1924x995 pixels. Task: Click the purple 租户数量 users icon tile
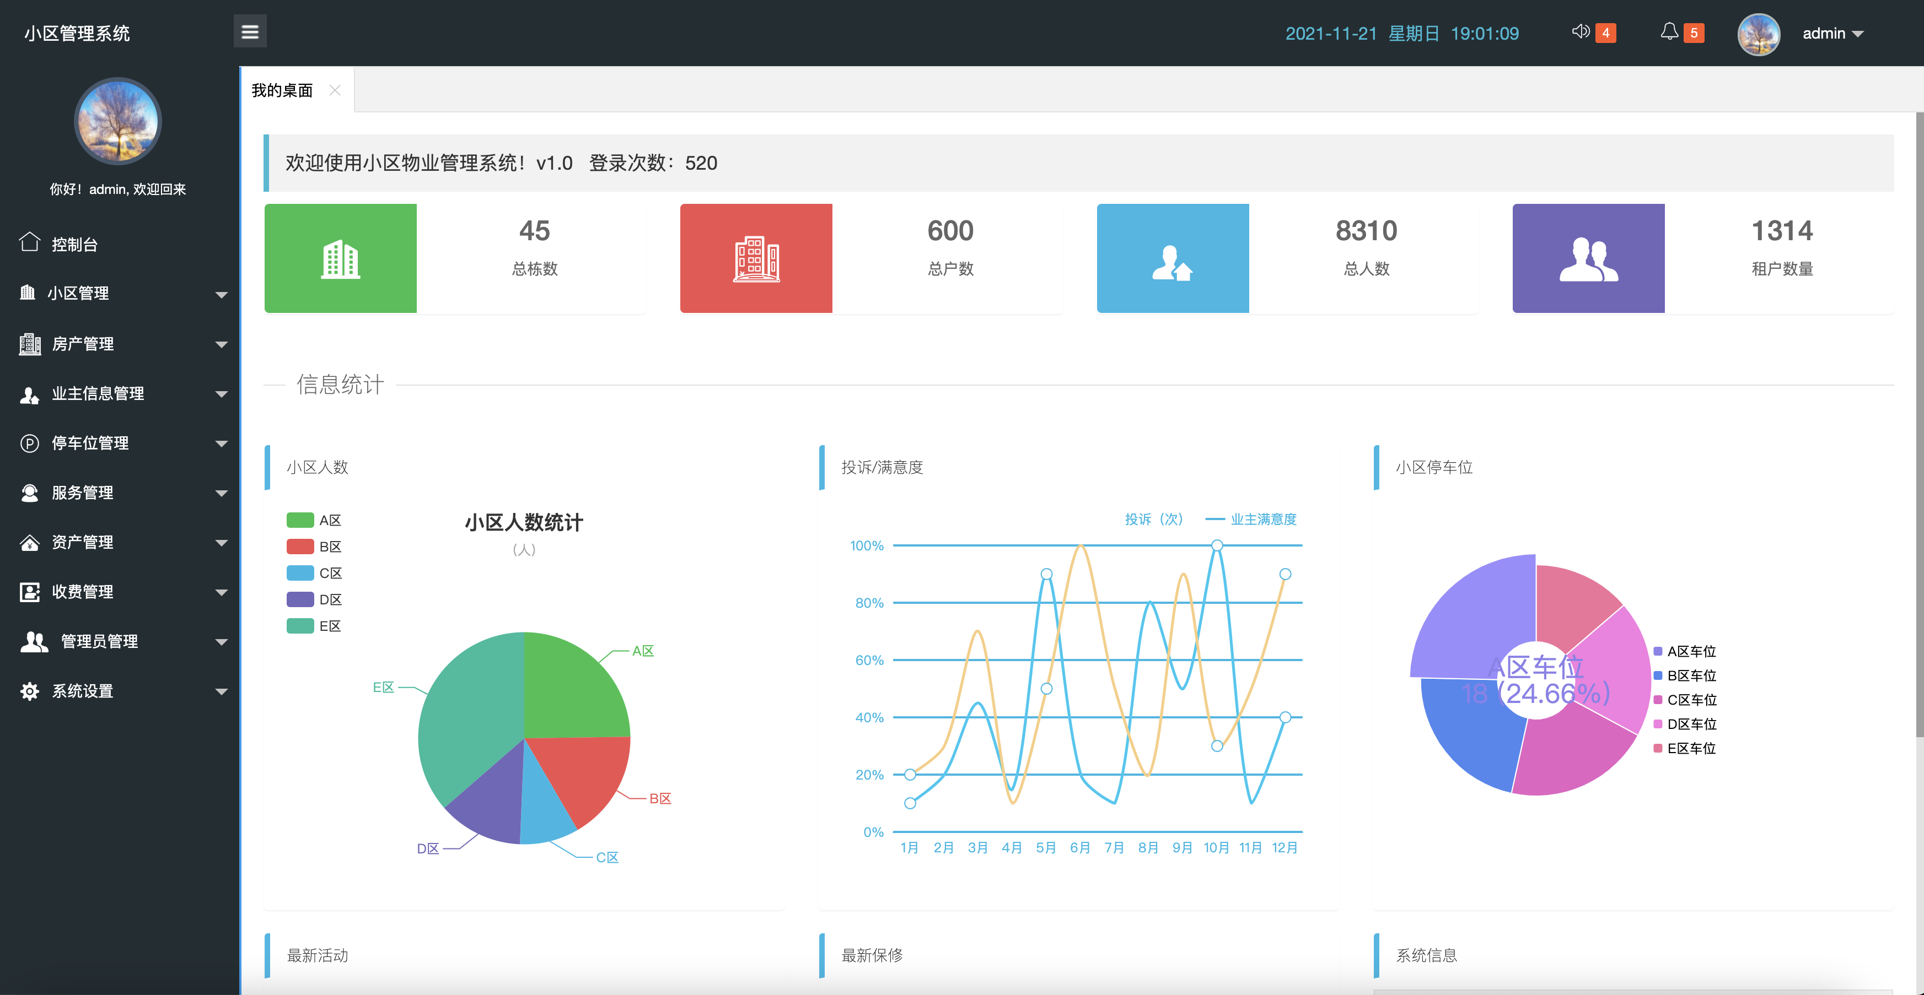(1588, 258)
